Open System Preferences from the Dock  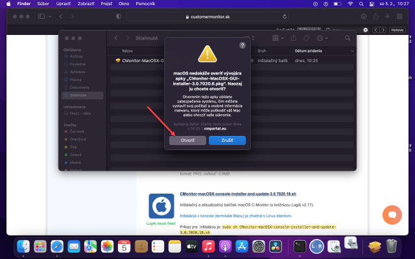click(259, 247)
